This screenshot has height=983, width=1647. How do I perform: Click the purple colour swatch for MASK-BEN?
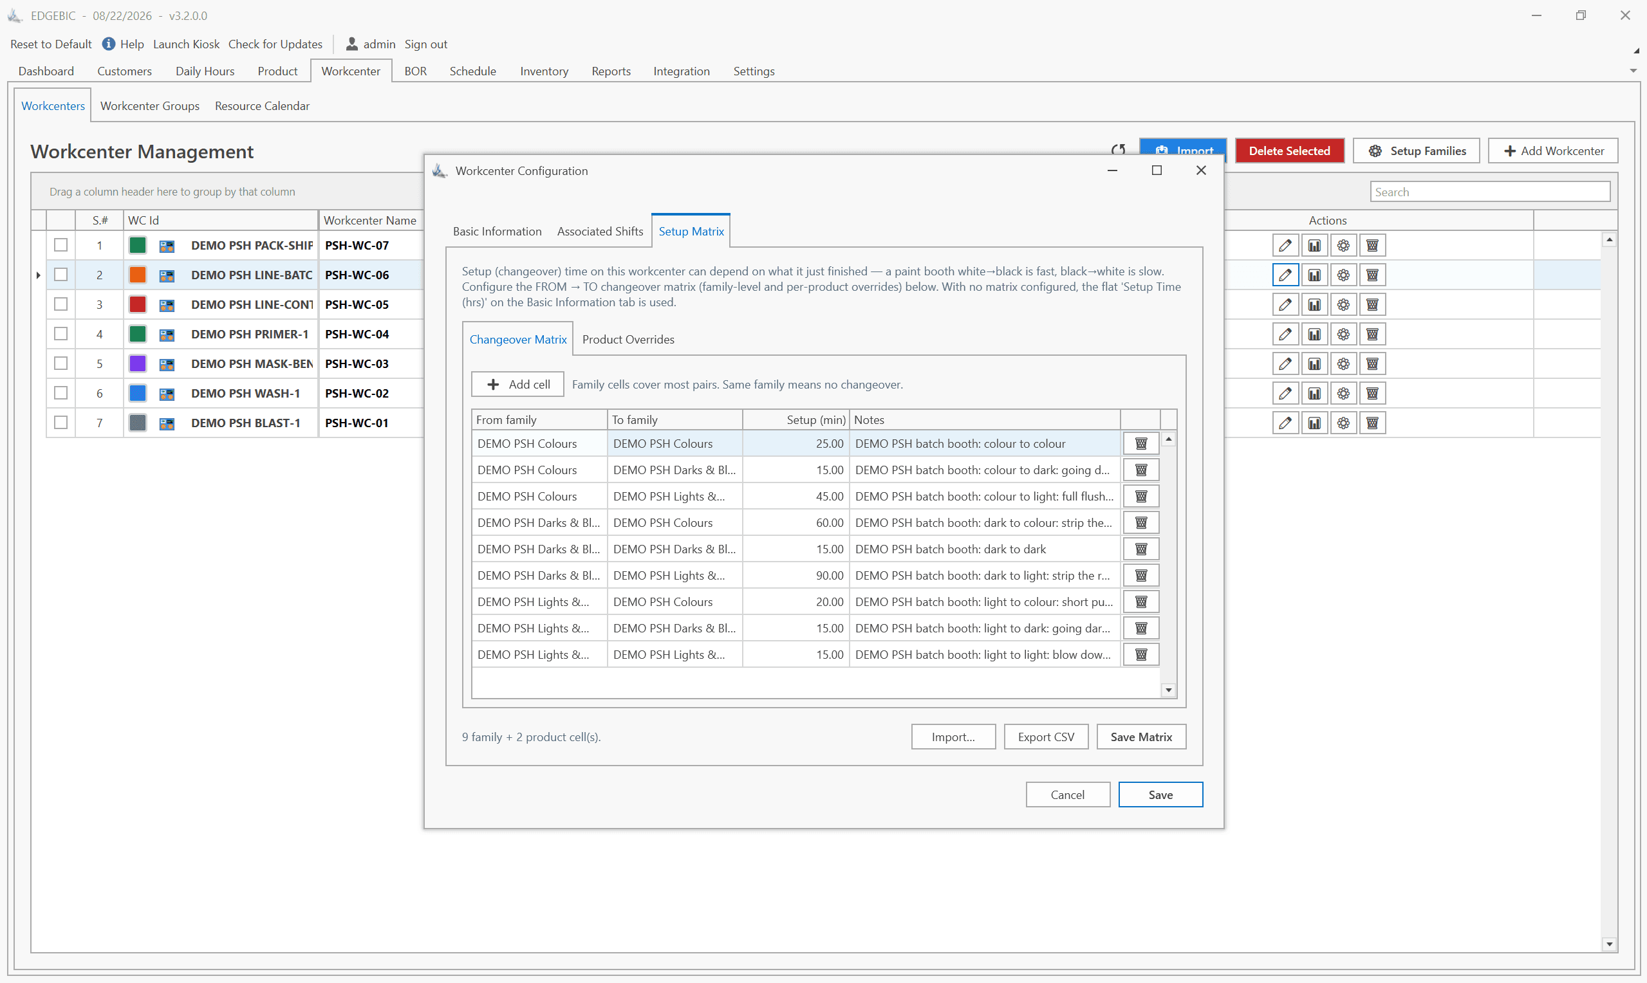click(138, 363)
